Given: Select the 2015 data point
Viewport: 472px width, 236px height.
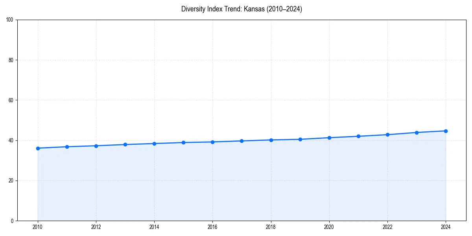Looking at the screenshot, I should (x=183, y=142).
